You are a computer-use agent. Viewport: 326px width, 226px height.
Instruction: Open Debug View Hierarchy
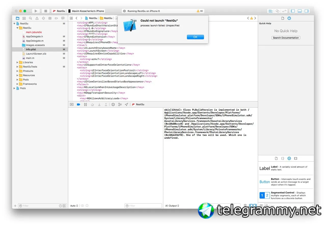tap(113, 104)
